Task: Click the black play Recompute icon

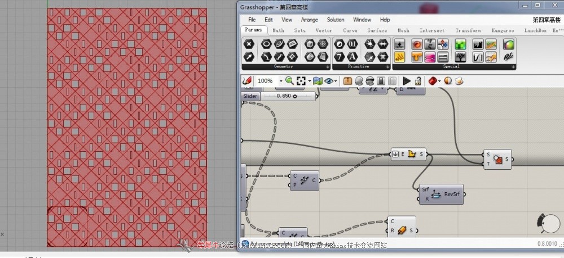Action: 407,81
